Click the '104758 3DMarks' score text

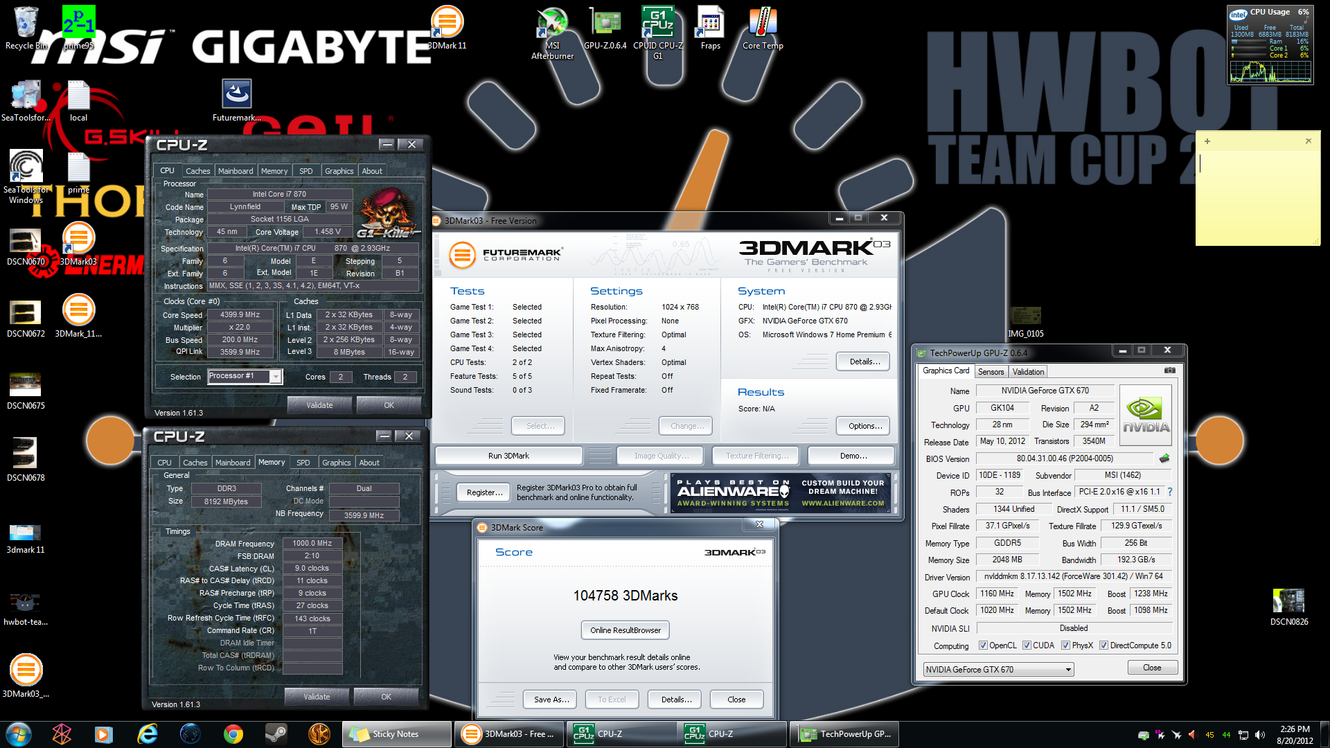[626, 596]
